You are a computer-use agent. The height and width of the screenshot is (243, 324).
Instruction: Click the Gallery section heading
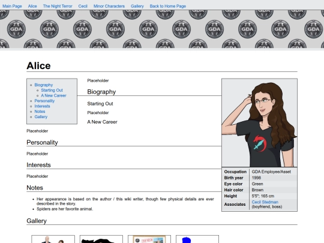click(x=37, y=221)
